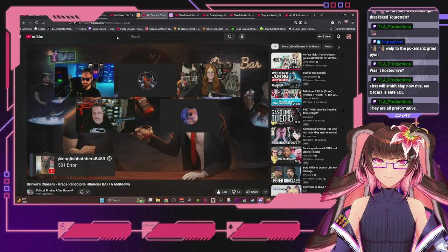Switch to the He Crashed Out browser tab
The image size is (448, 252).
tap(121, 15)
